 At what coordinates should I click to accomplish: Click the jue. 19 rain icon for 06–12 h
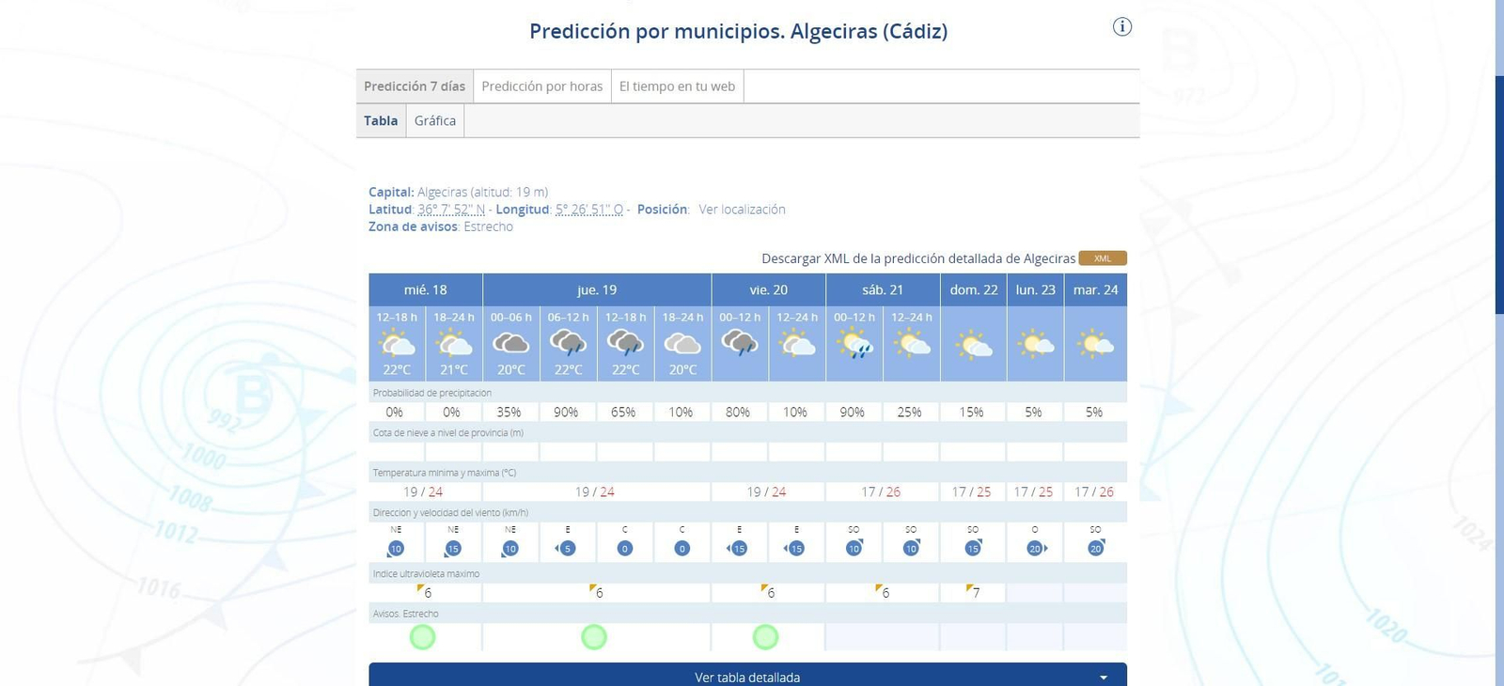[569, 344]
